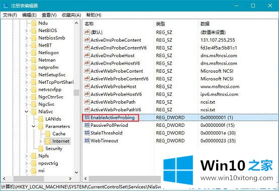
Task: Expand the Npfs tree node
Action: tap(26, 156)
